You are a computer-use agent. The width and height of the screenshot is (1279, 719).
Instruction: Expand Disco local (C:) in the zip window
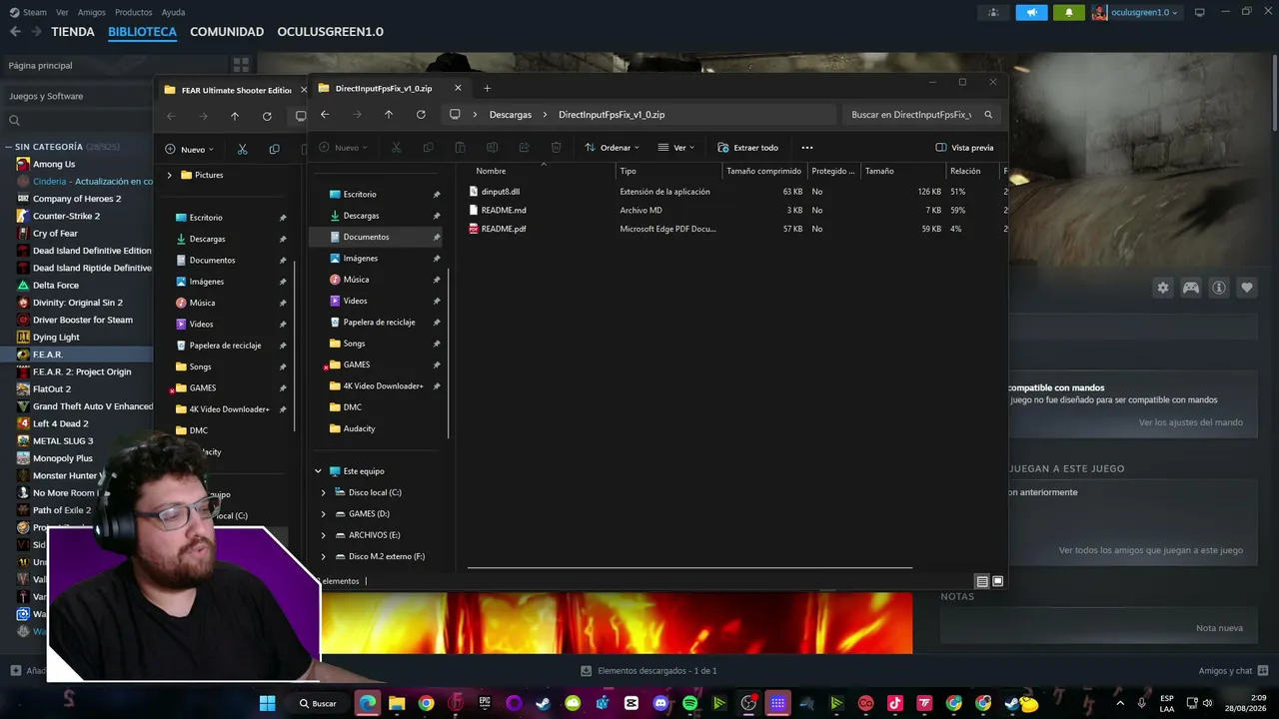pos(323,492)
